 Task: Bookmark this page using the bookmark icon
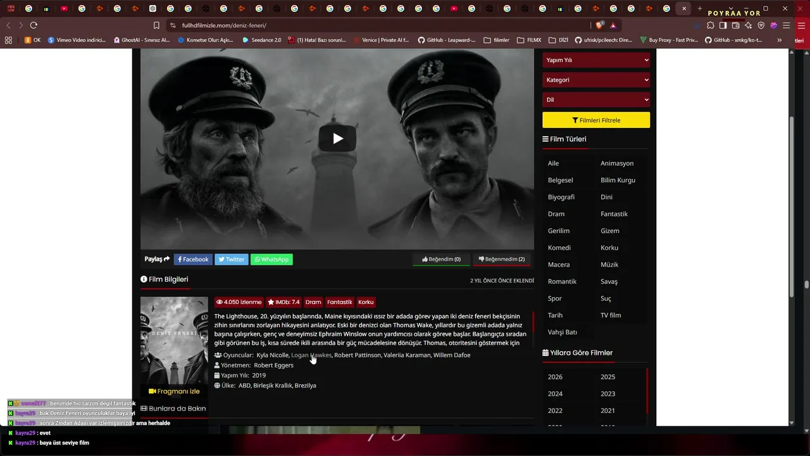click(156, 25)
